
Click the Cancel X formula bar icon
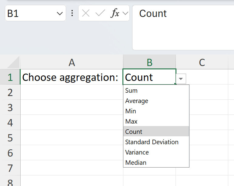point(86,13)
